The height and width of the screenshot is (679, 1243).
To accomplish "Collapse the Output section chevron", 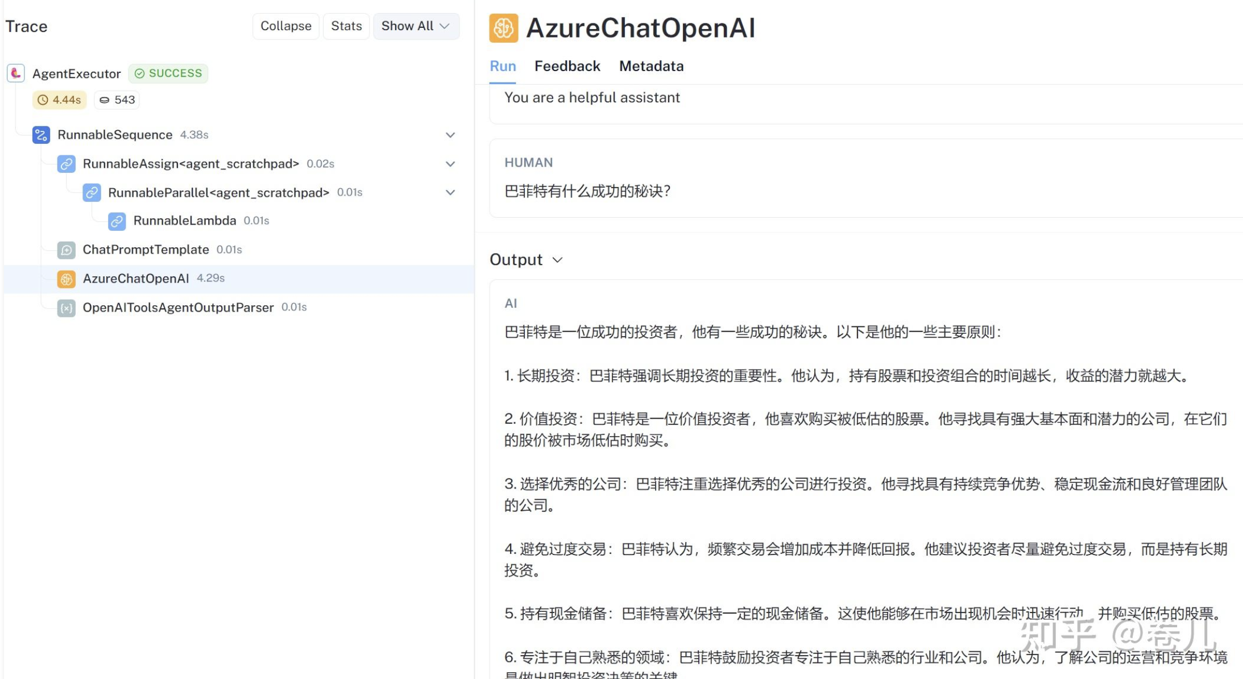I will (x=558, y=260).
